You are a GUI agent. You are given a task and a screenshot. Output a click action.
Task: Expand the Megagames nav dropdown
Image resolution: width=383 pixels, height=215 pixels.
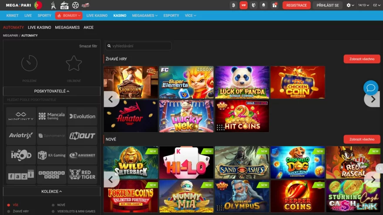pyautogui.click(x=144, y=15)
